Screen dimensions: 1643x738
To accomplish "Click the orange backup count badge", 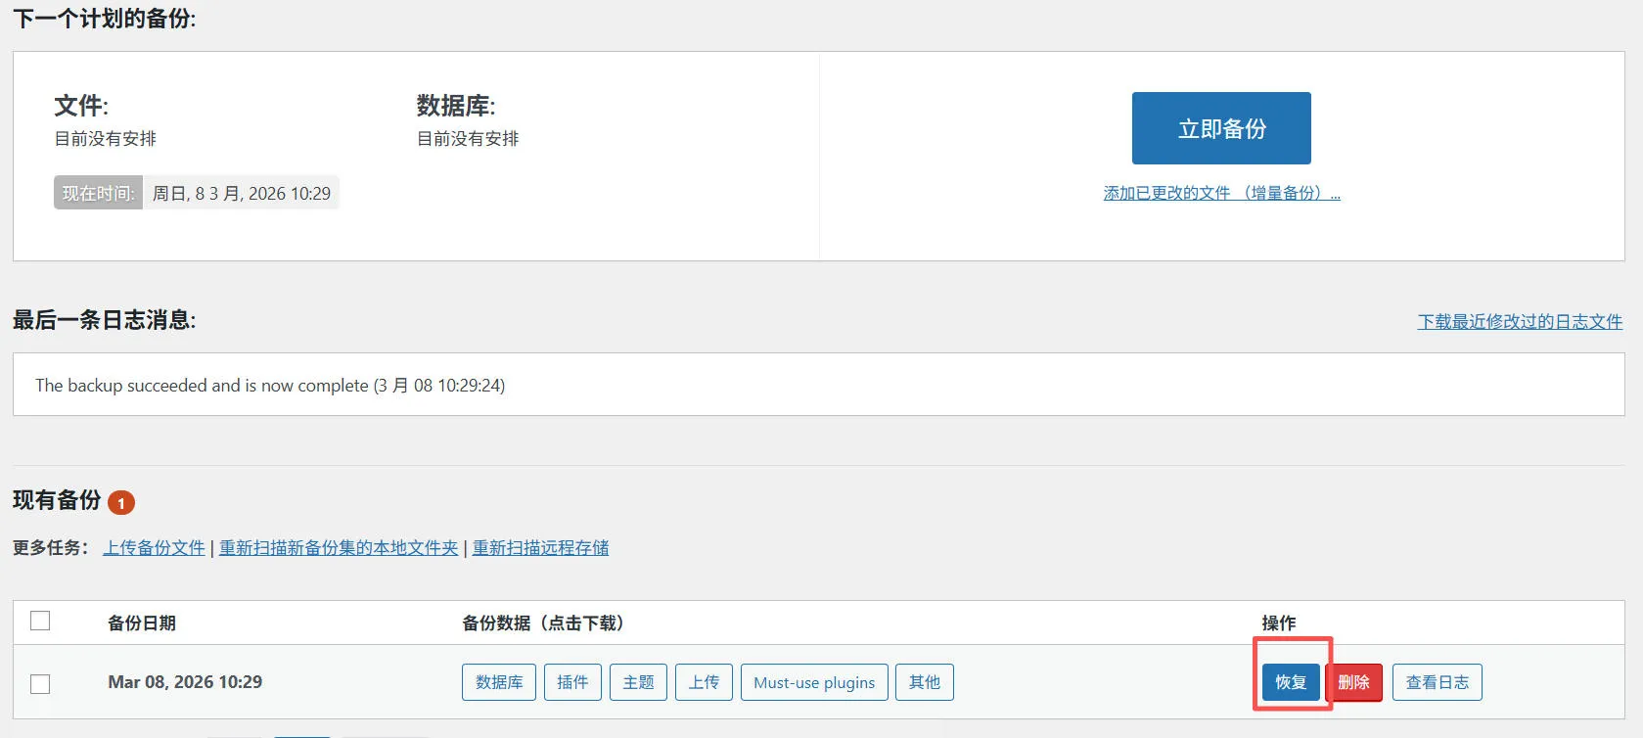I will click(x=121, y=503).
